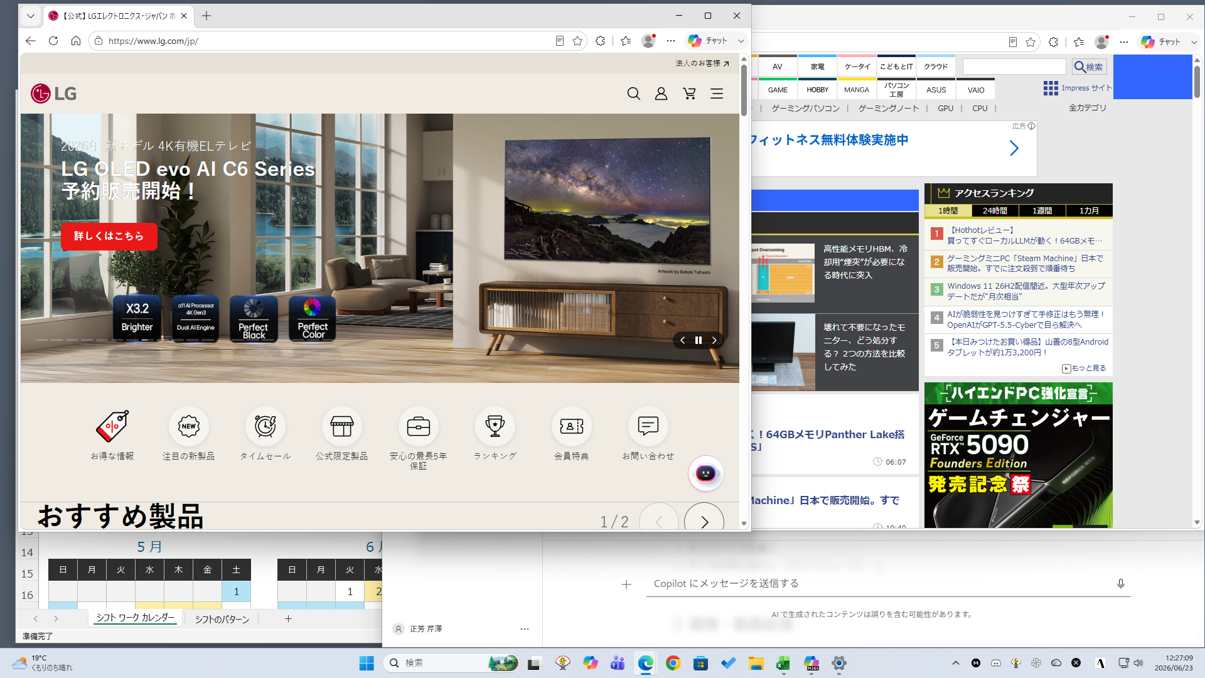Open the LG account profile icon
Viewport: 1205px width, 678px height.
click(661, 94)
